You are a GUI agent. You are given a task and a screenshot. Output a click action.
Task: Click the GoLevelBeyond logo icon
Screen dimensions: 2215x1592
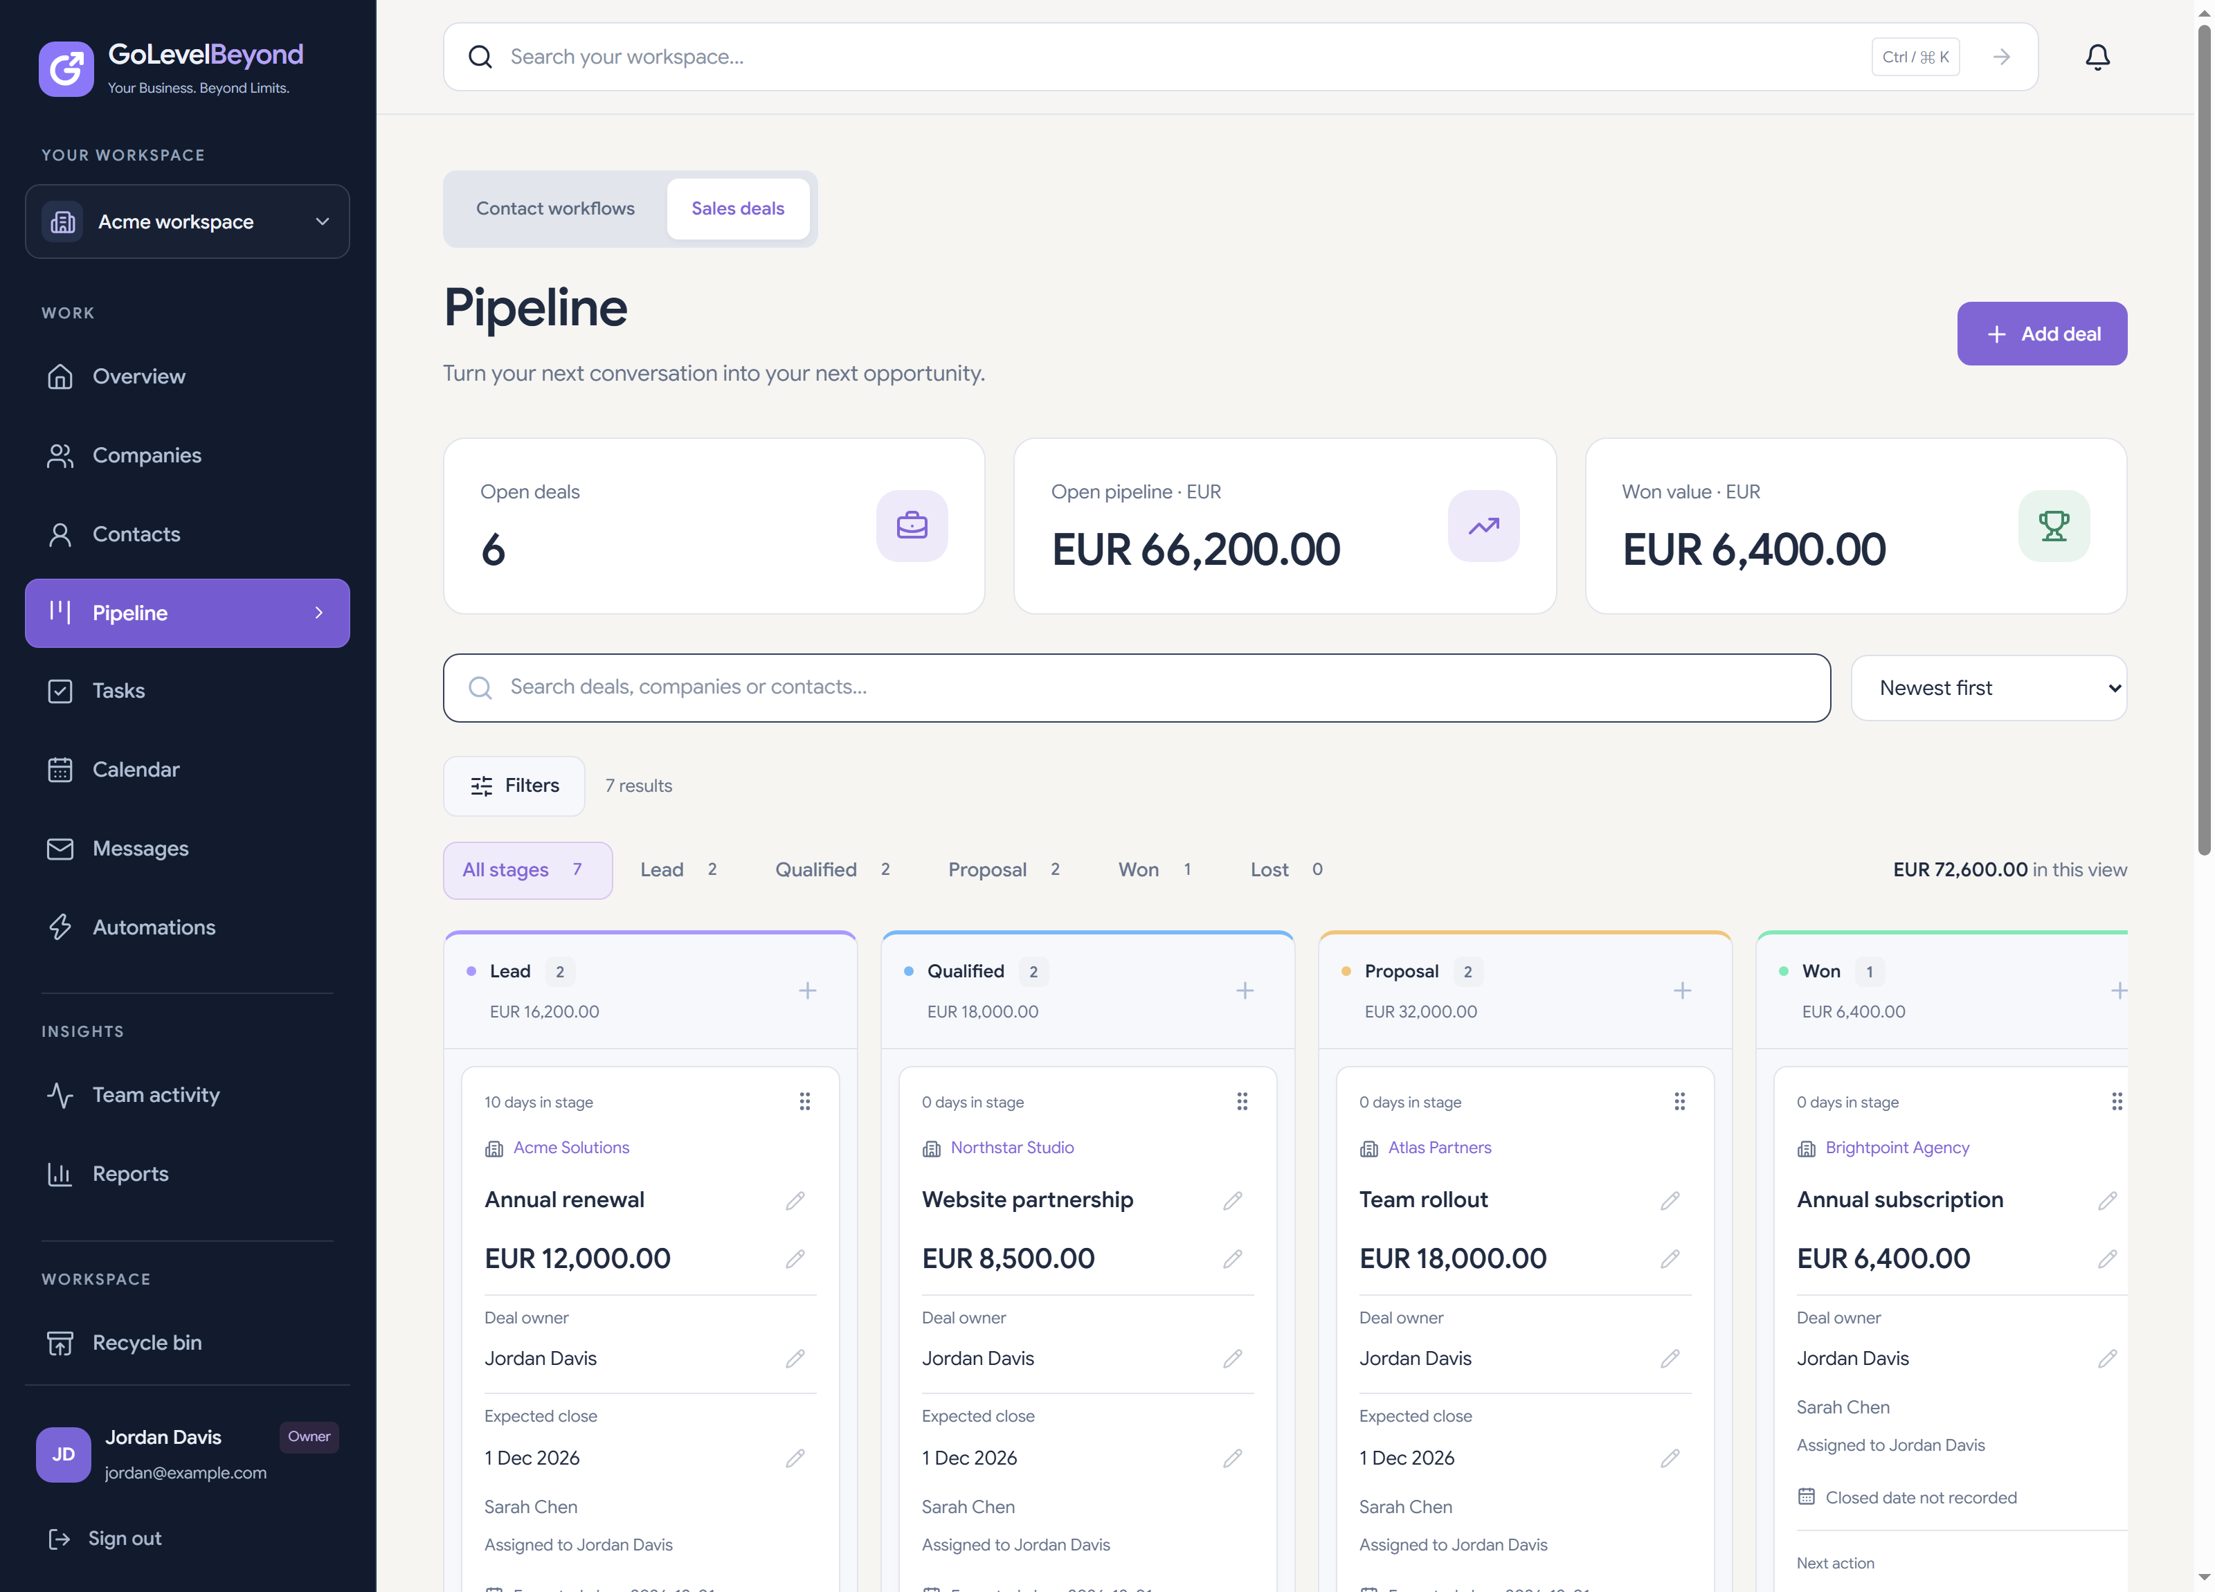click(x=66, y=69)
